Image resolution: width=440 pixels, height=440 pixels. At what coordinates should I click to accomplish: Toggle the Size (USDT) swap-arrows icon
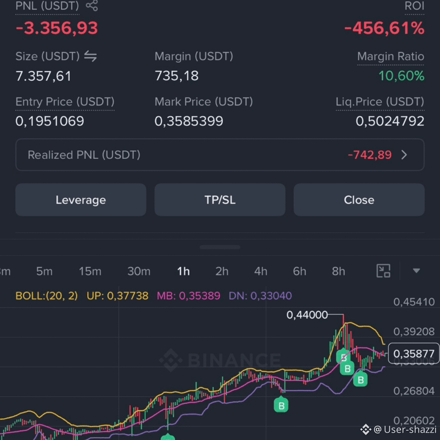(x=90, y=56)
